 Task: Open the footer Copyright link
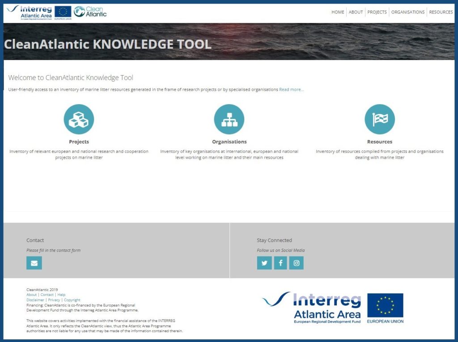pyautogui.click(x=72, y=300)
